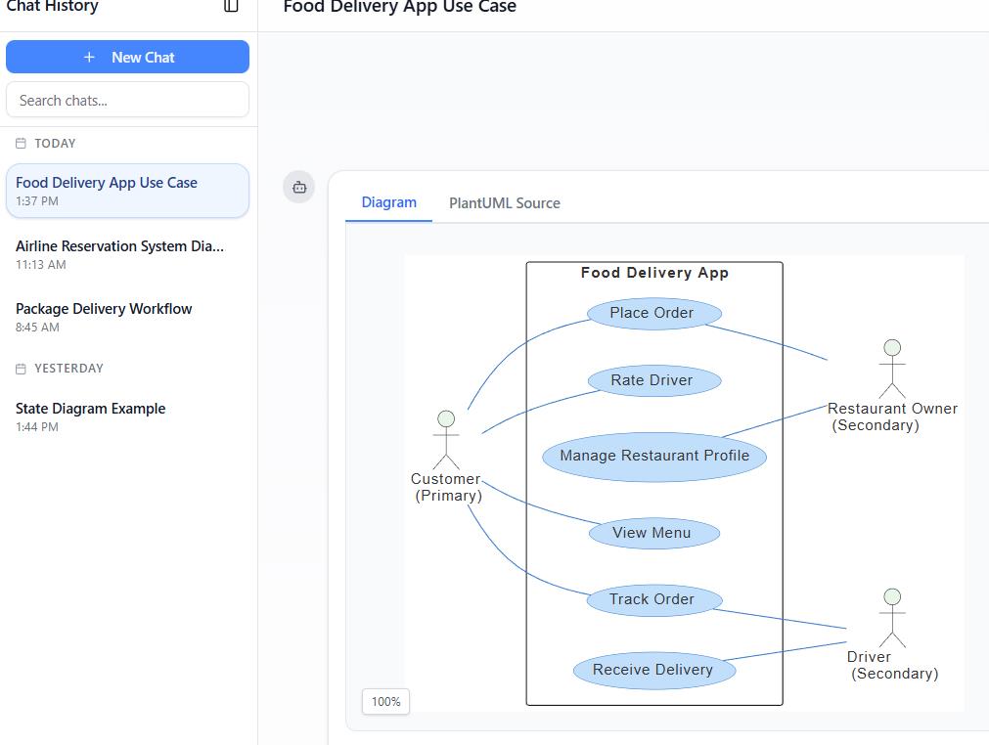Click the Manage Restaurant Profile ellipse

tap(653, 456)
